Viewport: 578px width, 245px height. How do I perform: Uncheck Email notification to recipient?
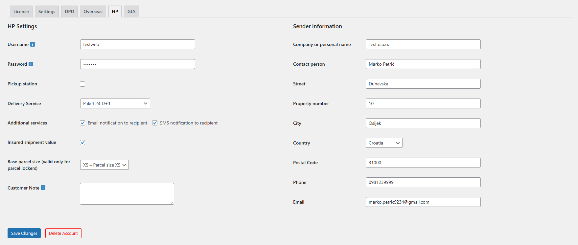82,123
